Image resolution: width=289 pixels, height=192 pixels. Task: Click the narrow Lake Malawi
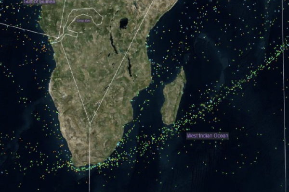click(130, 67)
